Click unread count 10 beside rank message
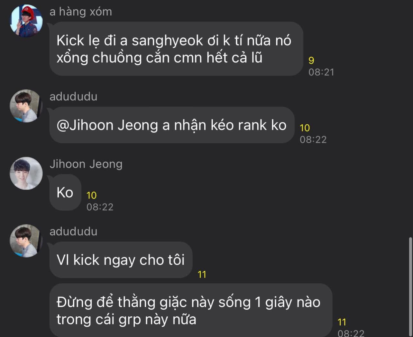Viewport: 413px width, 337px height. pos(305,128)
